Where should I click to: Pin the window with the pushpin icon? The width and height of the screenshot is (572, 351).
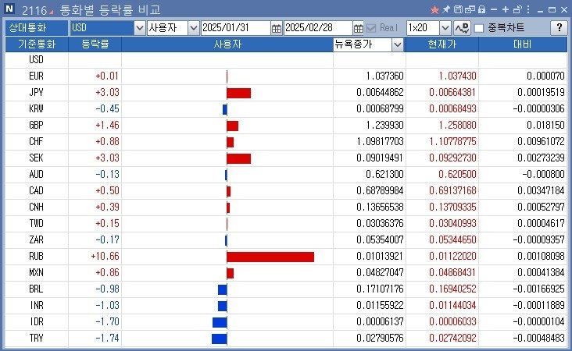[x=446, y=9]
